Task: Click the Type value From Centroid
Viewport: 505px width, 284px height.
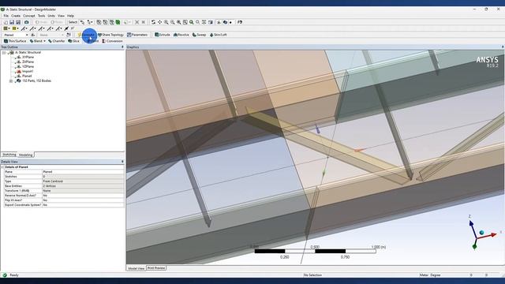Action: pos(83,181)
